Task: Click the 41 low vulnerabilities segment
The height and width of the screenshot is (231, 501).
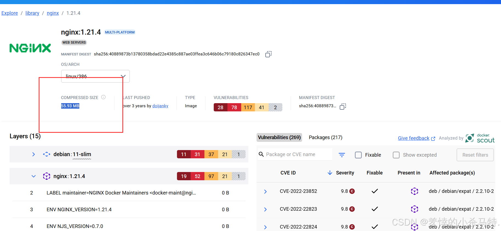Action: (262, 107)
